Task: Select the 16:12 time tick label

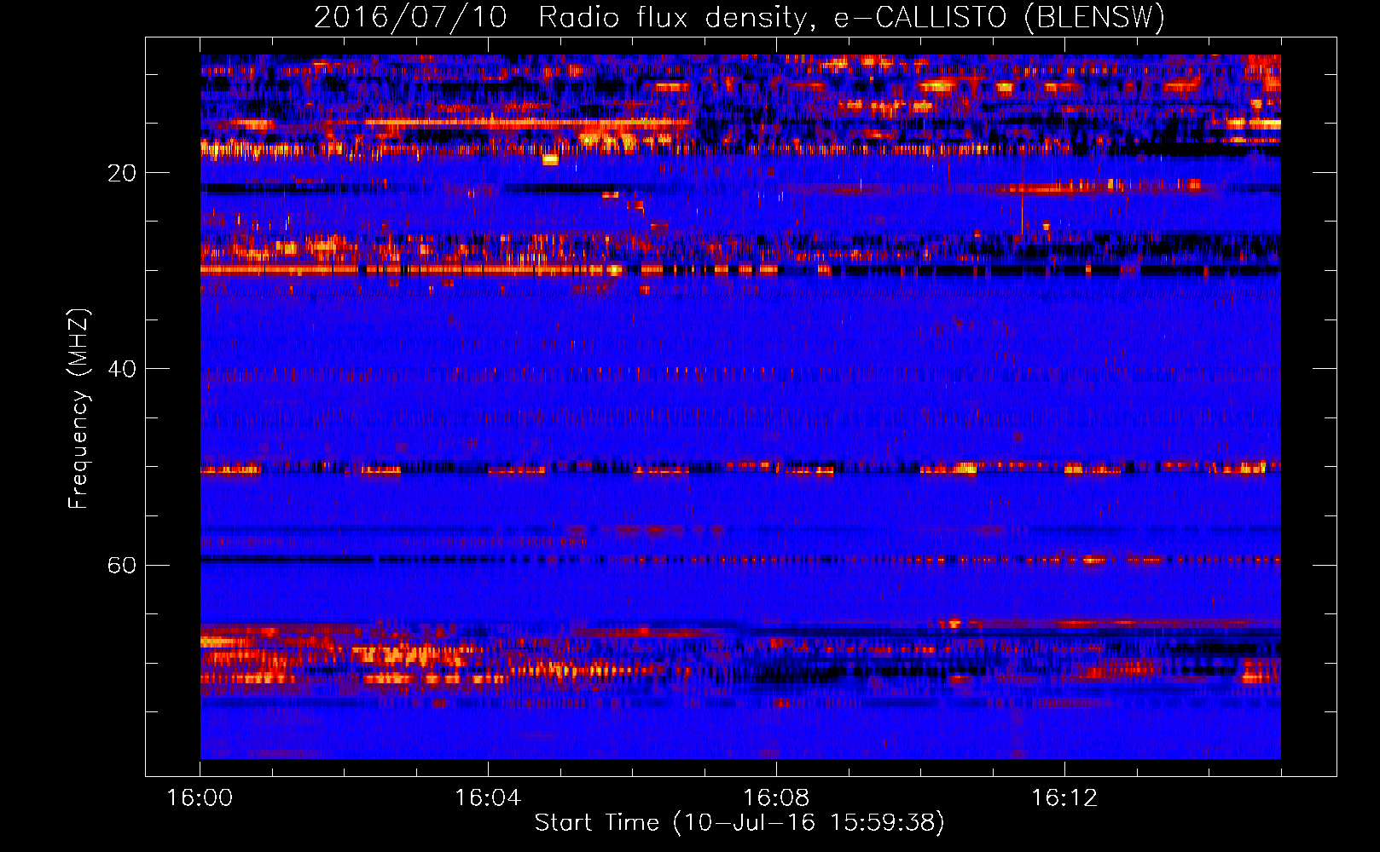Action: 1064,798
